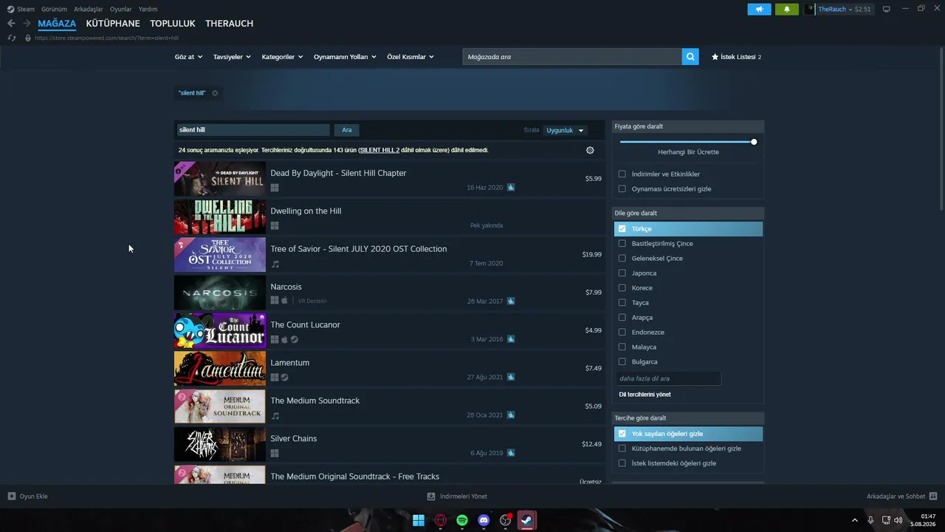Click the Dwelling on the Hill thumbnail
This screenshot has height=532, width=945.
point(220,216)
